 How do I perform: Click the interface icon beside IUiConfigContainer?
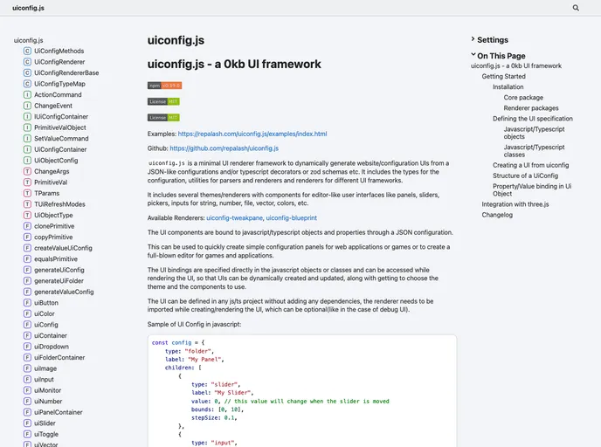27,117
